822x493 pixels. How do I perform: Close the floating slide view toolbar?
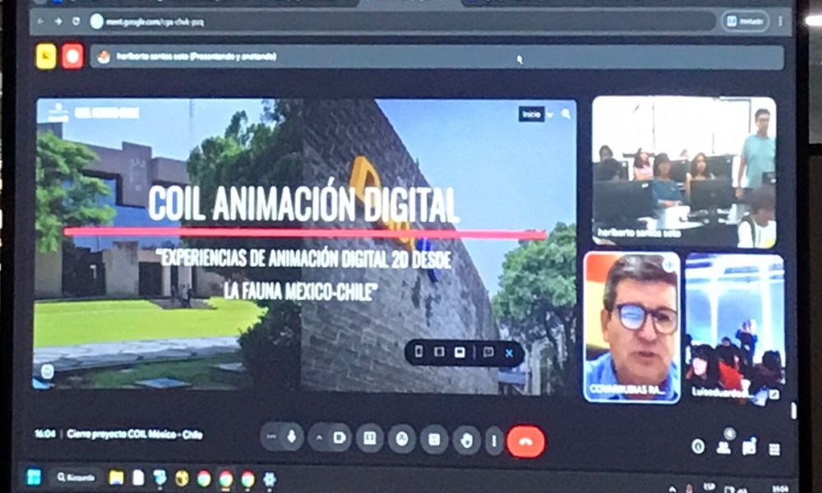coord(509,352)
